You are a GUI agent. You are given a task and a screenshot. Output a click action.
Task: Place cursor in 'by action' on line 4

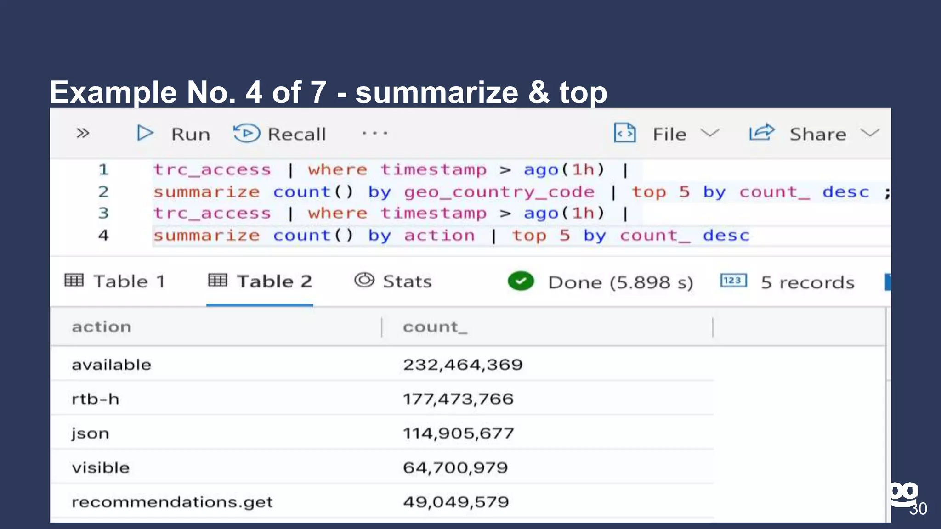421,236
